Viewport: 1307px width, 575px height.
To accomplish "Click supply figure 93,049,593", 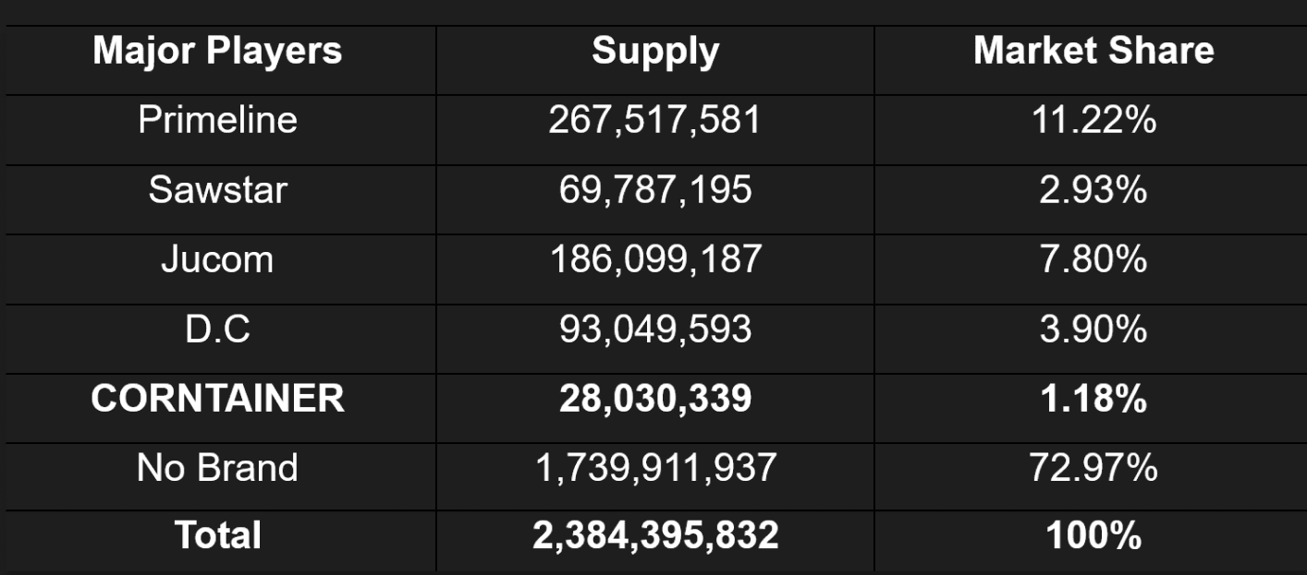I will (655, 329).
